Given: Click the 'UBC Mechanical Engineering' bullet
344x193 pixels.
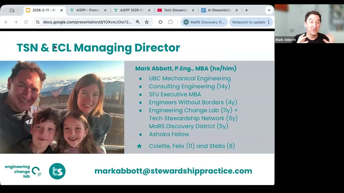Looking at the screenshot, I should click(190, 79).
